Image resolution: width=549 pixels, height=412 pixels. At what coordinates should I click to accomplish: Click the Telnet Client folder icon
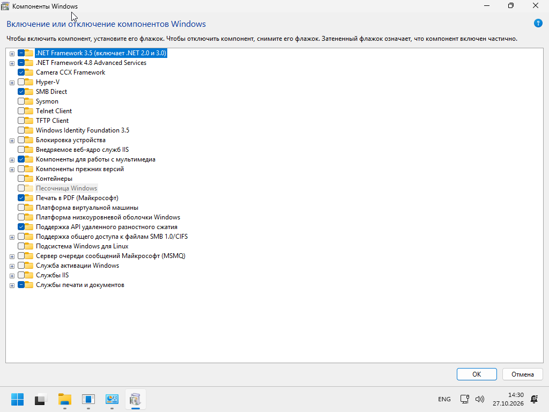pos(29,111)
